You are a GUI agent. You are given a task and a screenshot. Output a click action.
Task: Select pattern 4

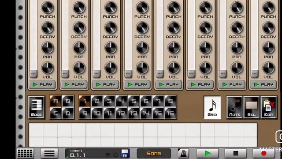[x=122, y=101]
